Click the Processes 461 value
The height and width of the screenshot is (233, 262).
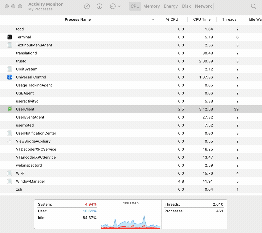[x=220, y=211]
